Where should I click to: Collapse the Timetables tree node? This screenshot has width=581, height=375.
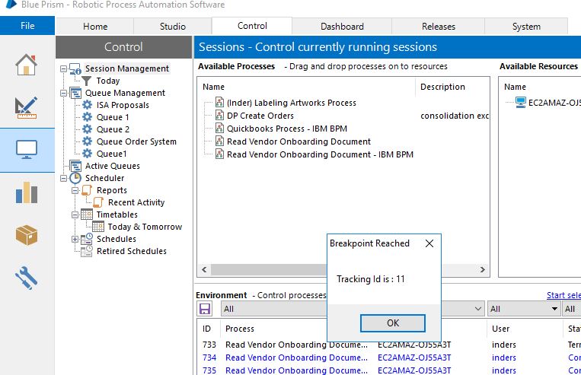(75, 215)
